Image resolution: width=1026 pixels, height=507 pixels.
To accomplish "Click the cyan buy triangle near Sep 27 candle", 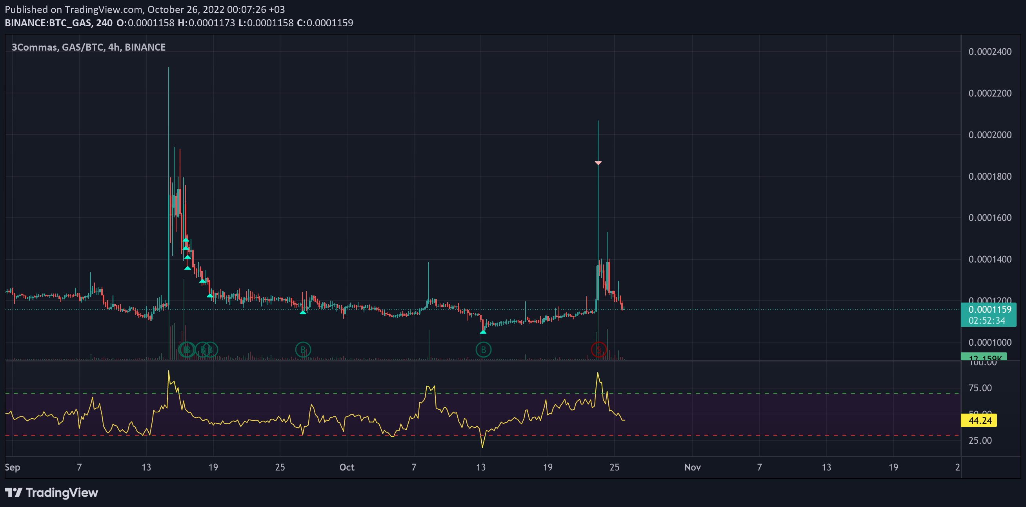I will click(x=303, y=312).
